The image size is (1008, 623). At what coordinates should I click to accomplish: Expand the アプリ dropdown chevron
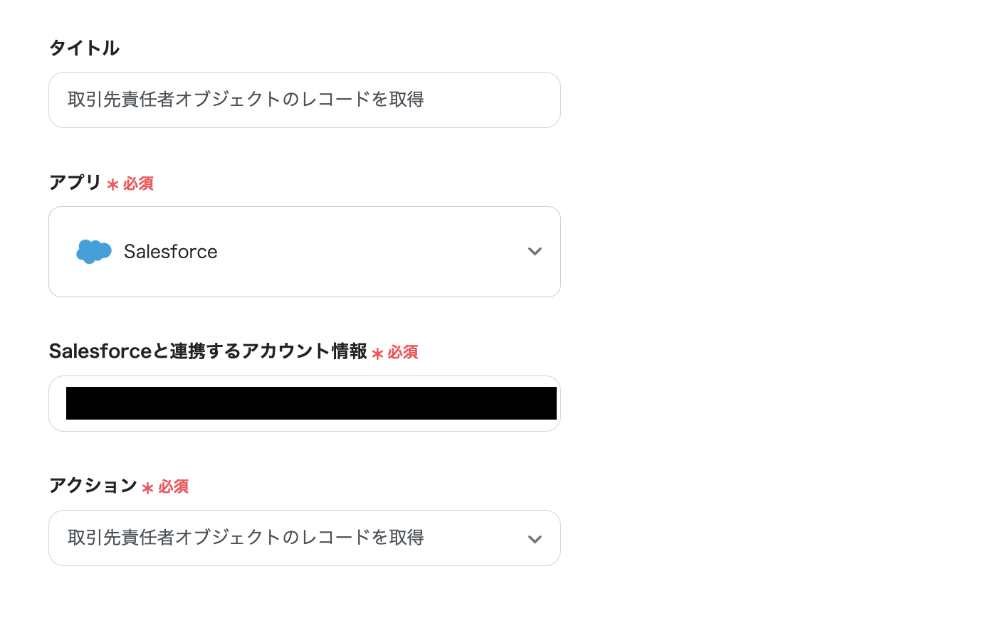point(535,252)
